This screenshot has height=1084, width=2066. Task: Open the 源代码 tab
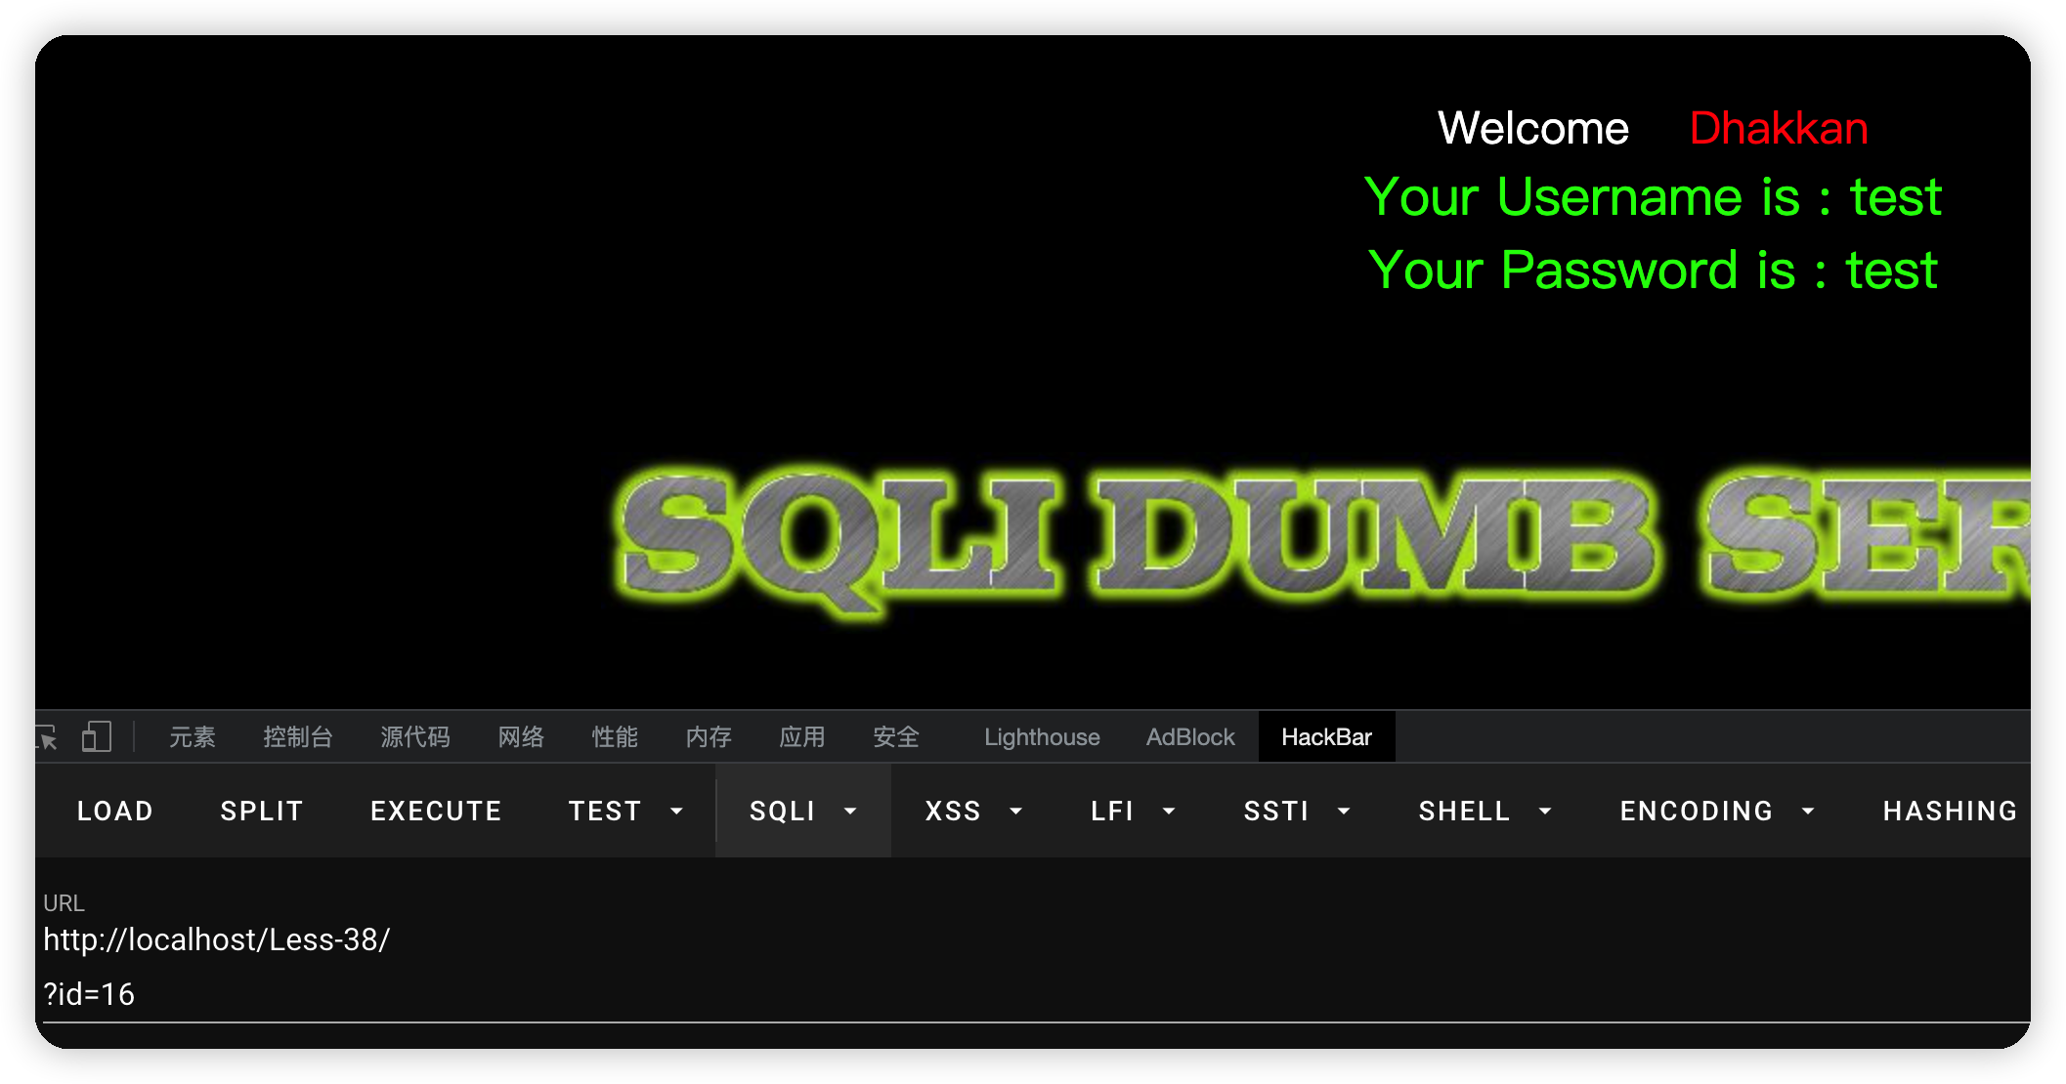pyautogui.click(x=414, y=737)
